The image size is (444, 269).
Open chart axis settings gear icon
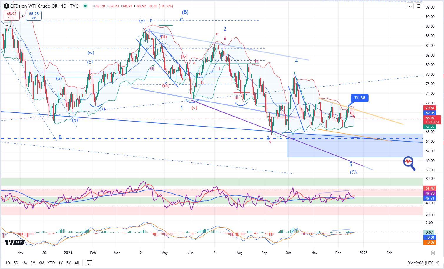433,253
